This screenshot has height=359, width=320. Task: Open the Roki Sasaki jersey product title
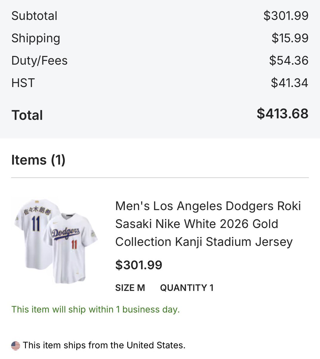tap(208, 224)
